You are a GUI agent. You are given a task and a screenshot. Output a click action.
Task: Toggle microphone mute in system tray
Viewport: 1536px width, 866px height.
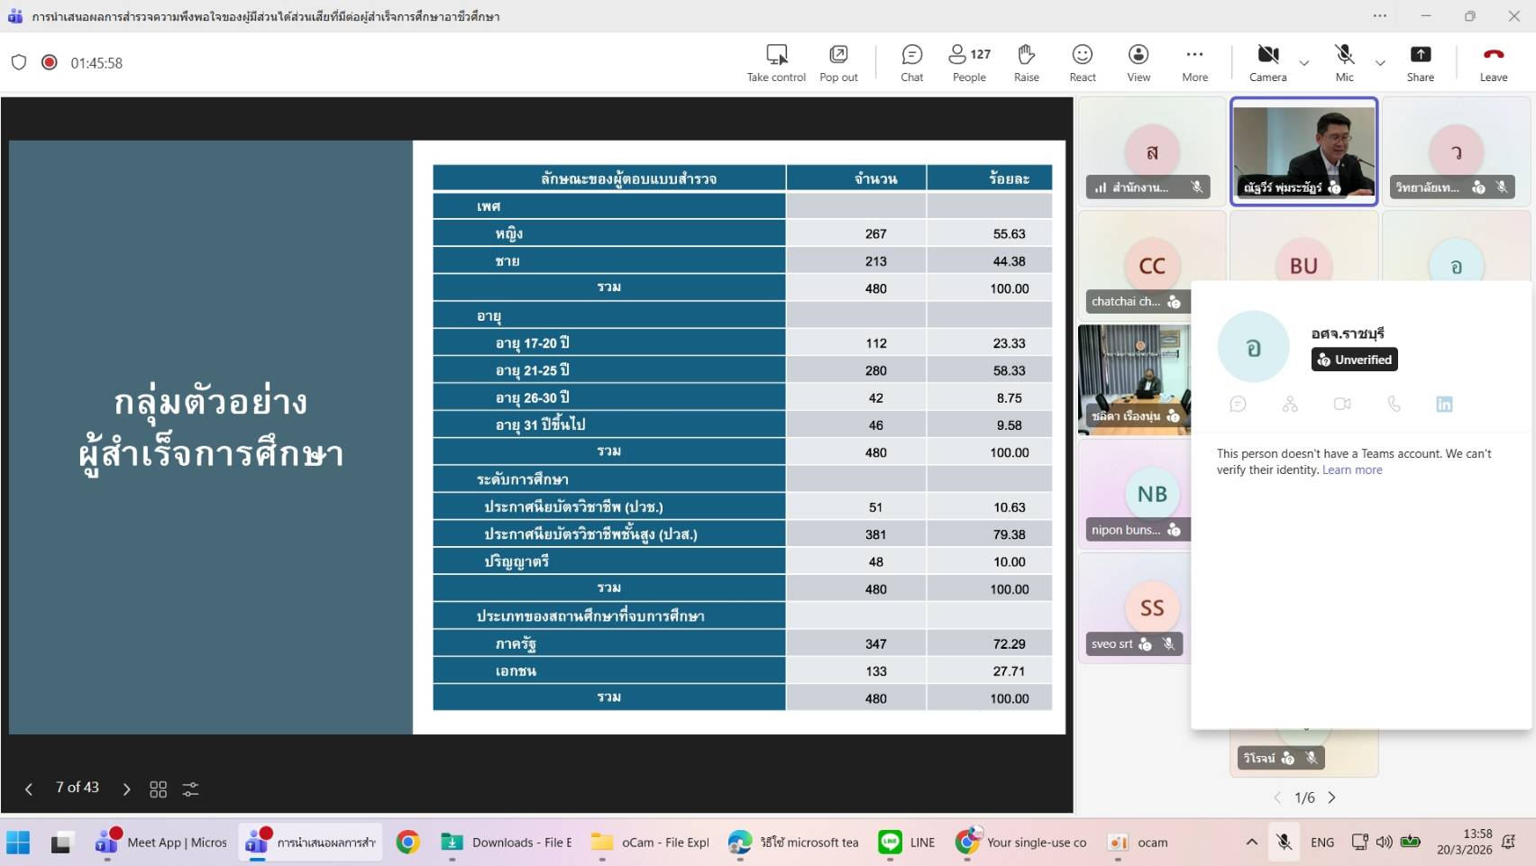click(x=1284, y=843)
